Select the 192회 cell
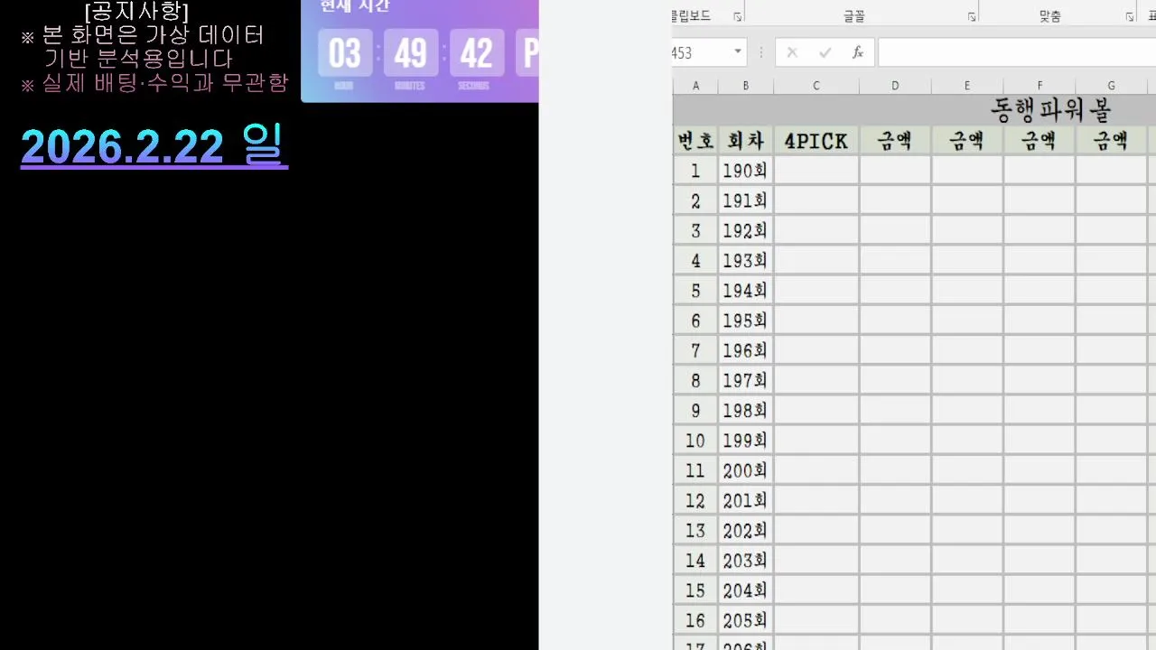 (x=746, y=230)
